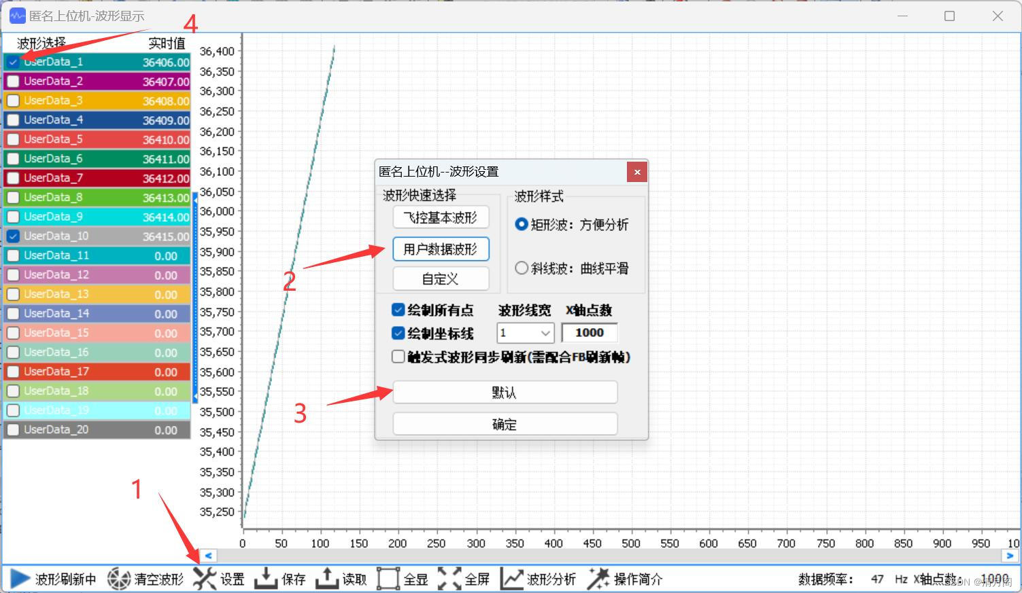The height and width of the screenshot is (593, 1022).
Task: Click the horizontal scrollbar right arrow
Action: pyautogui.click(x=1010, y=555)
